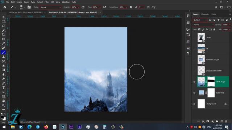The height and width of the screenshot is (130, 232).
Task: Add a layer style with fx button
Action: point(203,121)
